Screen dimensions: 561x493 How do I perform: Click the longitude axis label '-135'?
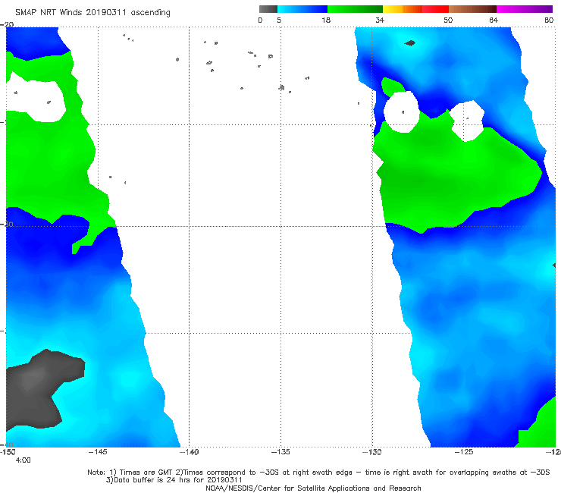(280, 452)
